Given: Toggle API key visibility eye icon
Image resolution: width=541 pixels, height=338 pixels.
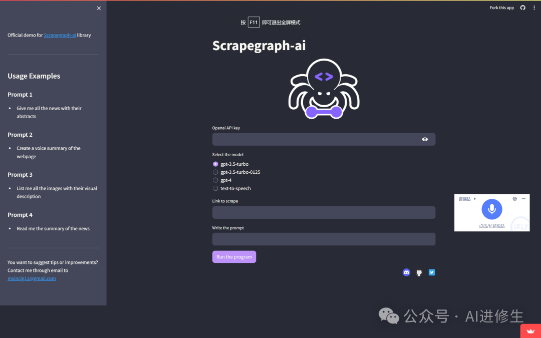Looking at the screenshot, I should pos(425,139).
